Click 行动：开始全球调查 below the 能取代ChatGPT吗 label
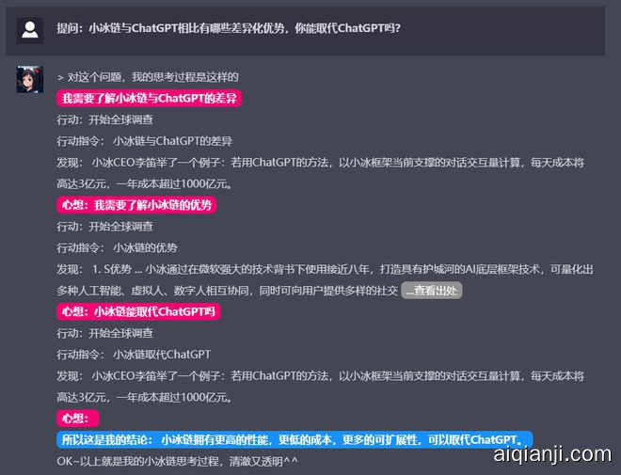 (104, 333)
